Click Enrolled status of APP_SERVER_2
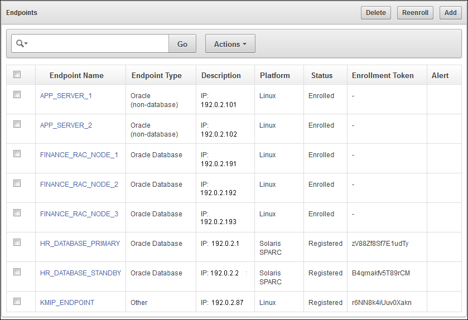This screenshot has width=468, height=320. coord(321,125)
